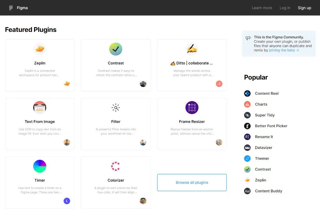Select Charts text in Popular list
Image resolution: width=320 pixels, height=212 pixels.
point(261,104)
